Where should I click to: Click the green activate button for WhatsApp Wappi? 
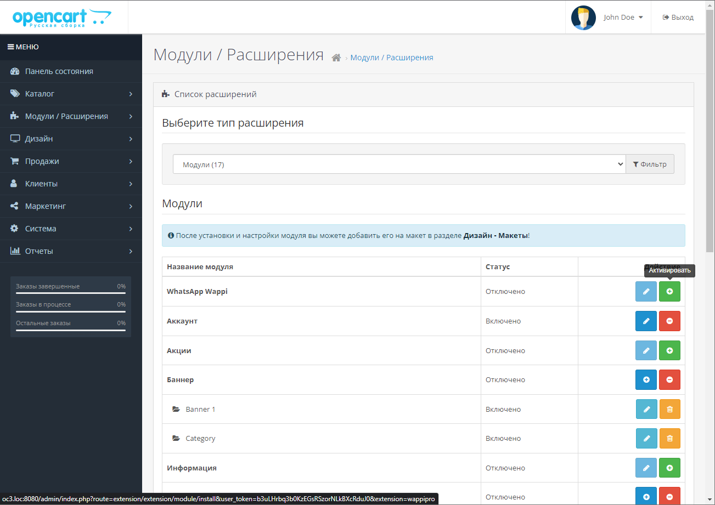pos(669,292)
